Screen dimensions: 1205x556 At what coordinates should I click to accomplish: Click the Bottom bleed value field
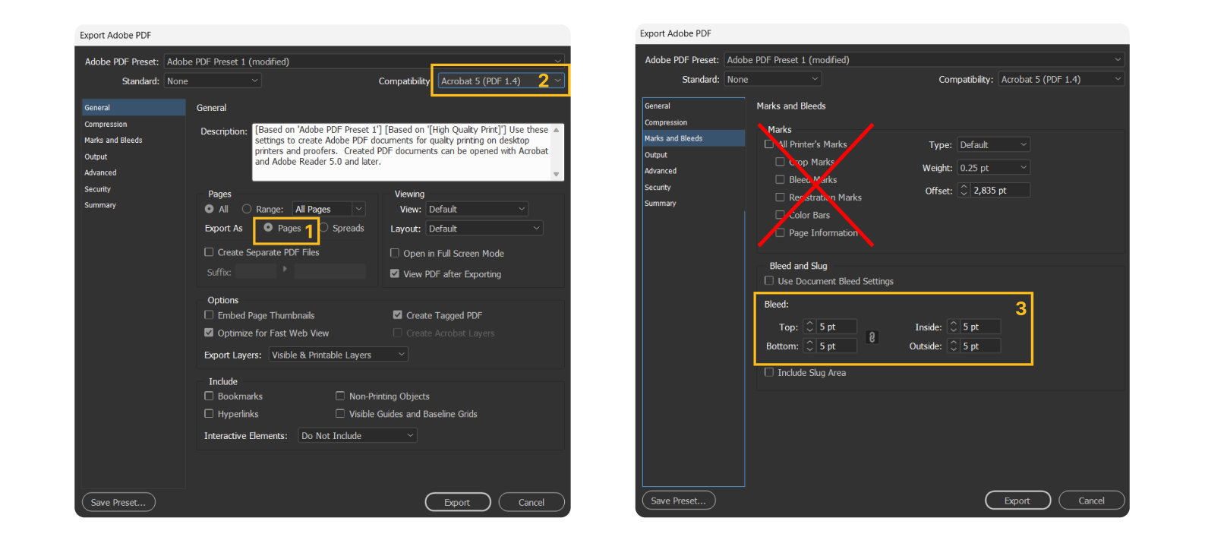[x=837, y=346]
